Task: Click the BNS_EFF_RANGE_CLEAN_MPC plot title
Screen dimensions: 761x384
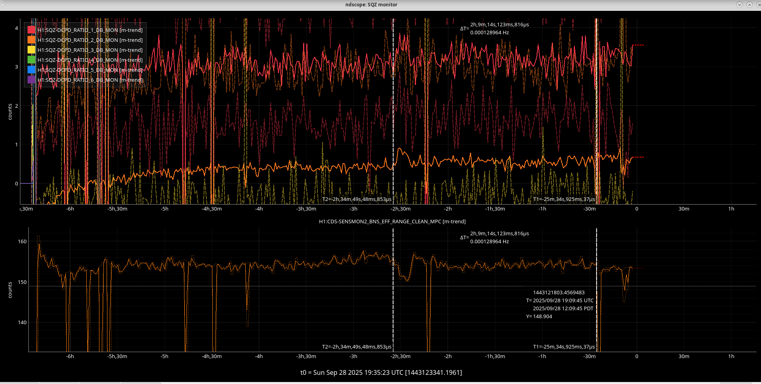Action: (392, 221)
